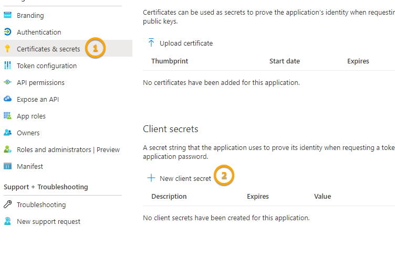395x259 pixels.
Task: Open the Roles and administrators page
Action: [x=68, y=150]
